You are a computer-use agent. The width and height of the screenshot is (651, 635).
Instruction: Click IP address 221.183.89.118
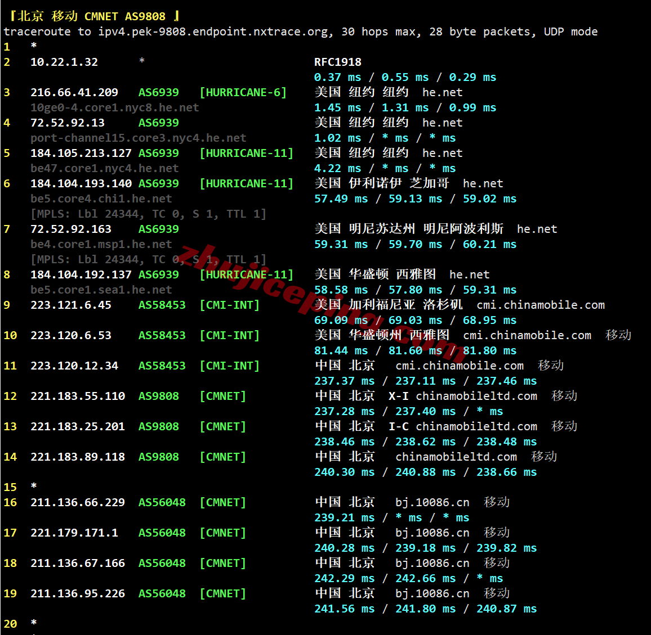[x=78, y=457]
